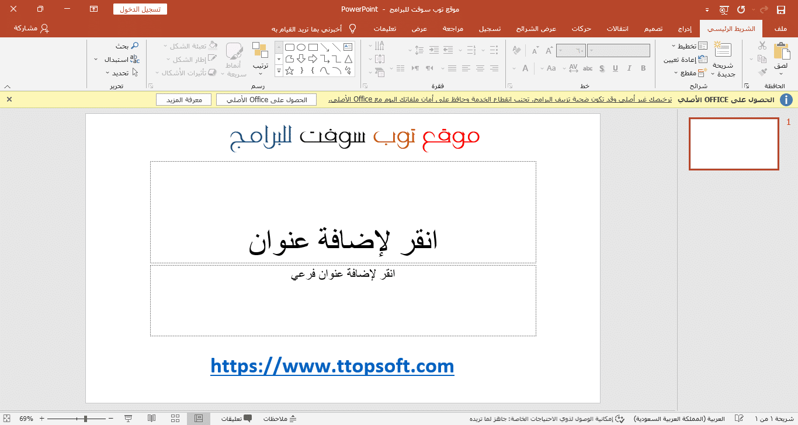
Task: Toggle Bold formatting
Action: pyautogui.click(x=643, y=68)
